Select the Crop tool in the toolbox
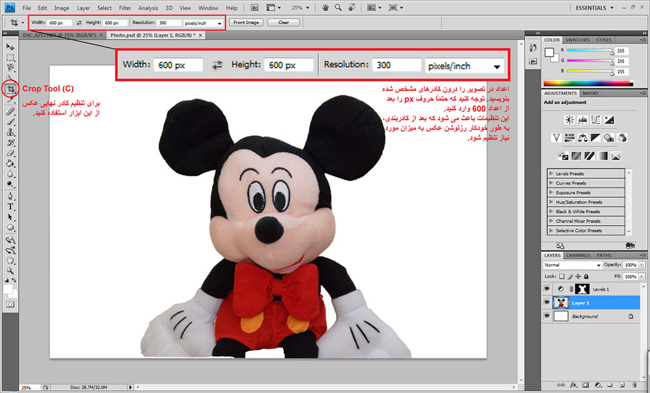The width and height of the screenshot is (650, 393). 10,88
